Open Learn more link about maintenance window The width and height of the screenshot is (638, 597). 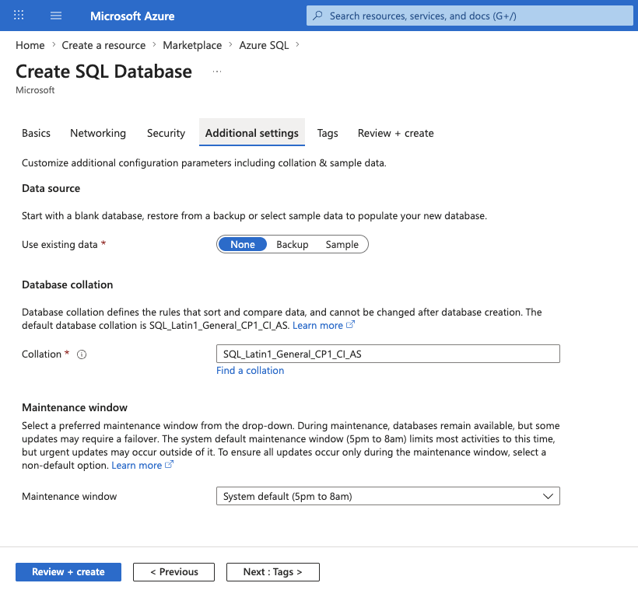137,465
